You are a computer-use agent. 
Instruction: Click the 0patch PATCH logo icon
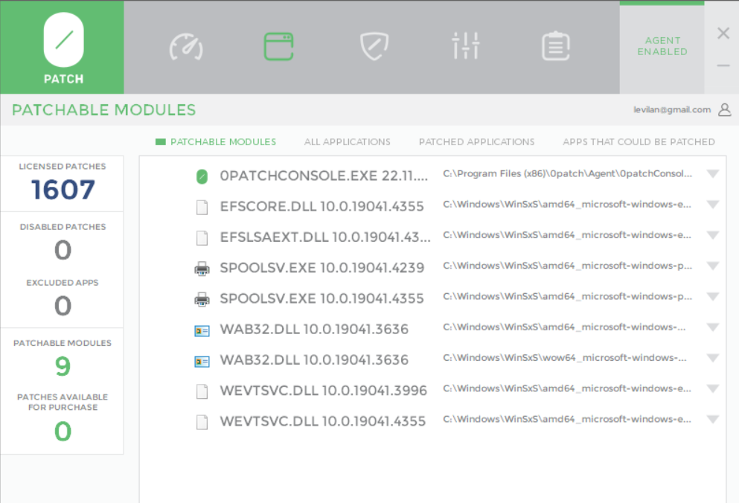tap(63, 40)
